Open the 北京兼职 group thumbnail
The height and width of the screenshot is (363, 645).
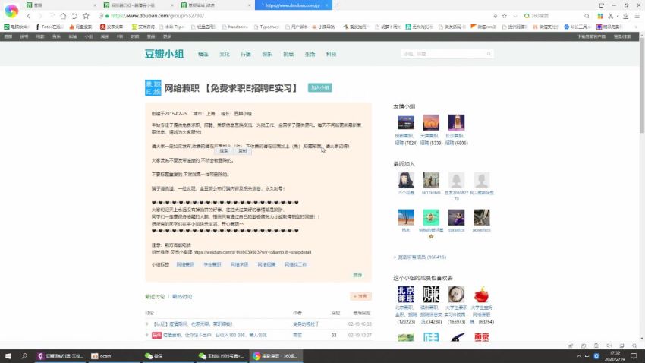(406, 295)
